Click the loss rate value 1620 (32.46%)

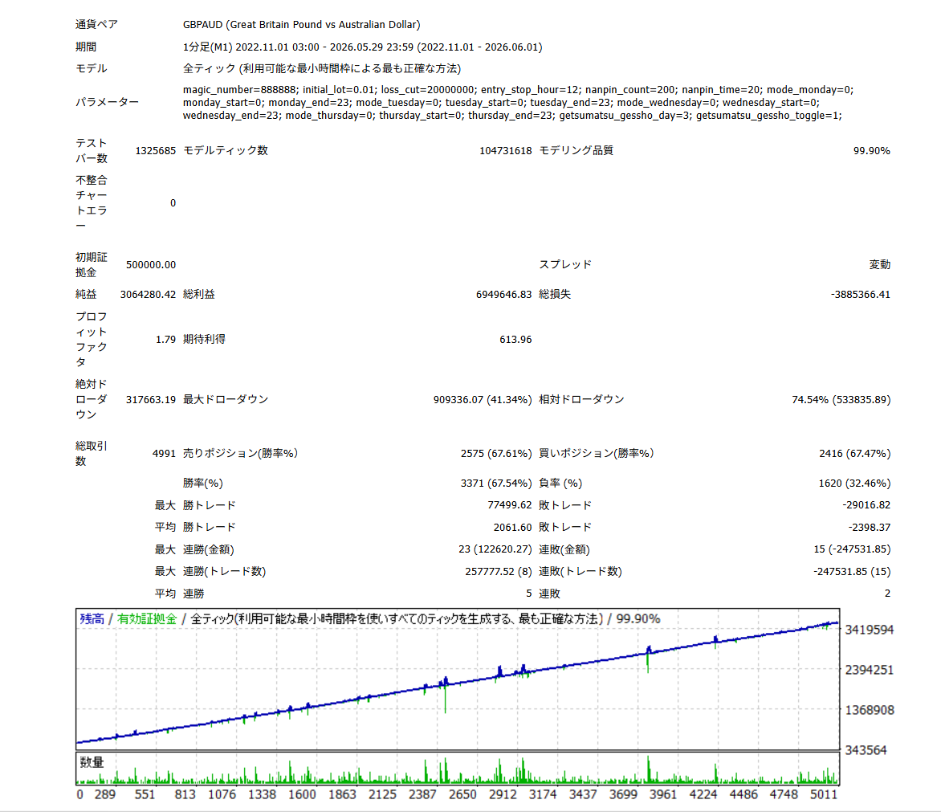point(854,484)
